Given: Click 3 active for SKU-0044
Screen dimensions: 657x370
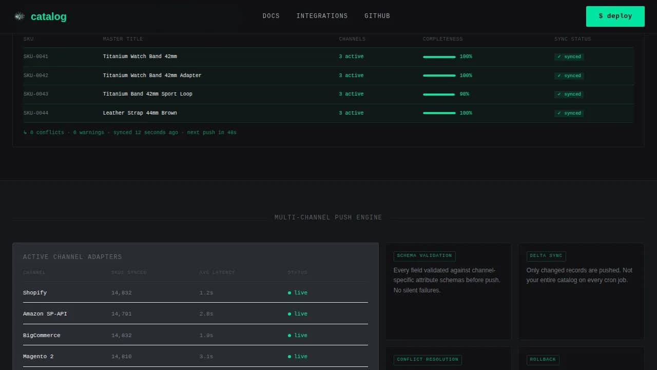Looking at the screenshot, I should [x=351, y=113].
